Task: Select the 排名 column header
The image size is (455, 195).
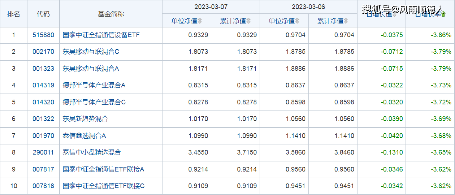Action: [14, 14]
